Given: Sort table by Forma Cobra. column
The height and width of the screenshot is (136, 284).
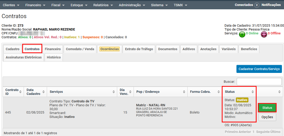Looking at the screenshot, I should pos(219,92).
